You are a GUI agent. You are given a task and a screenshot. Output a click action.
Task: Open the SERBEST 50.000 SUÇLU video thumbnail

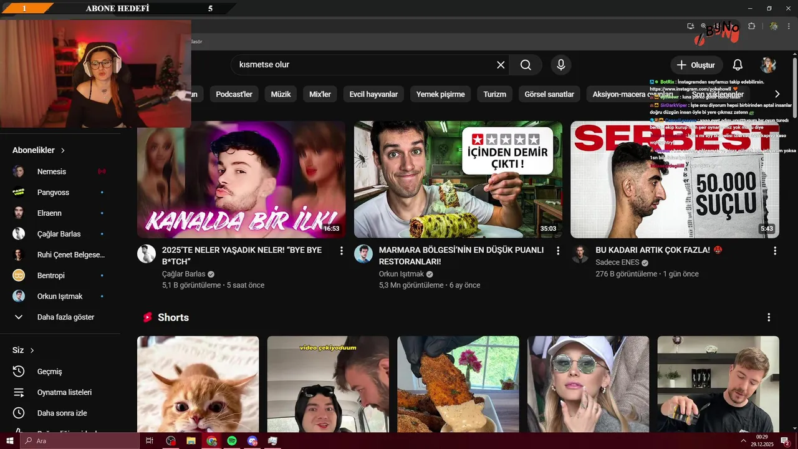(x=675, y=180)
